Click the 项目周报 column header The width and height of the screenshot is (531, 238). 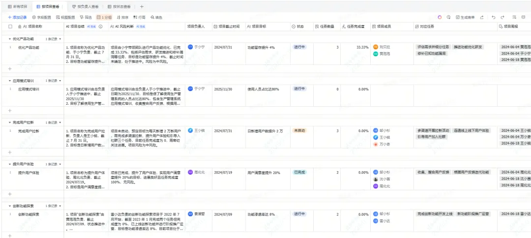click(x=514, y=27)
